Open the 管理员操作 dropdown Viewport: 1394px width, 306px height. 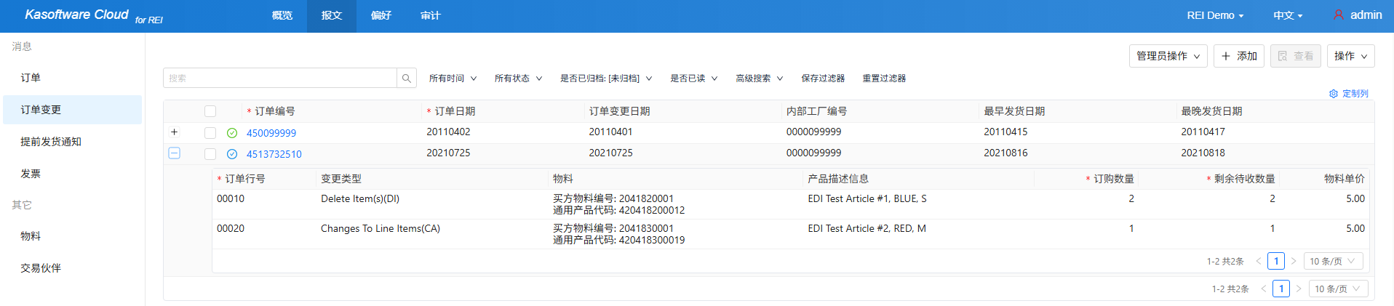click(x=1168, y=56)
